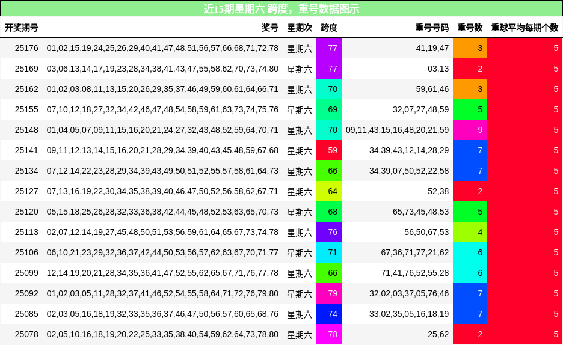Select issue number 25176

tap(26, 48)
